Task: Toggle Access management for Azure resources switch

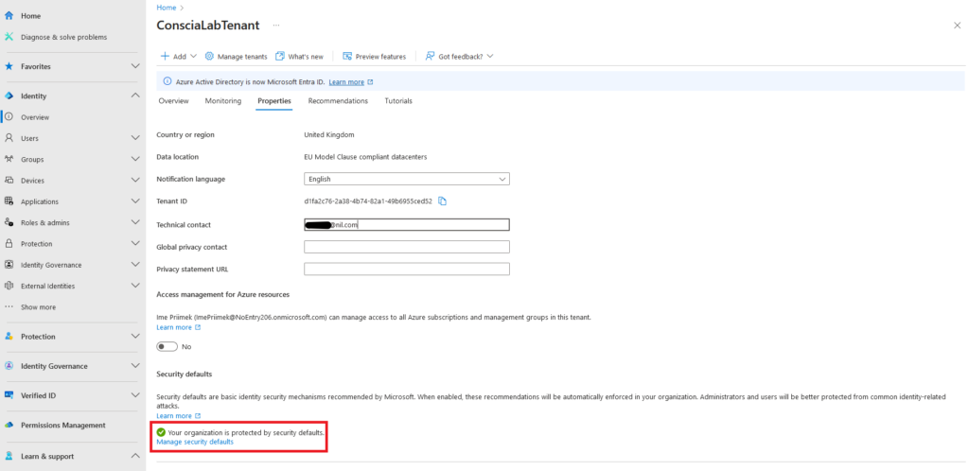Action: [167, 347]
